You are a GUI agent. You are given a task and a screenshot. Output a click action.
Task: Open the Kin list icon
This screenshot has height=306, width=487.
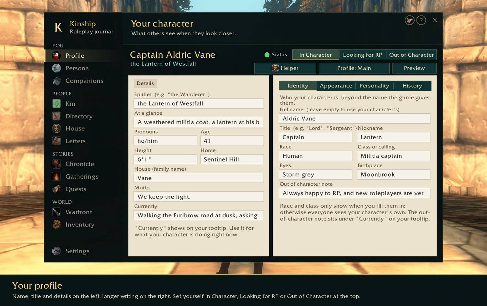(x=56, y=104)
